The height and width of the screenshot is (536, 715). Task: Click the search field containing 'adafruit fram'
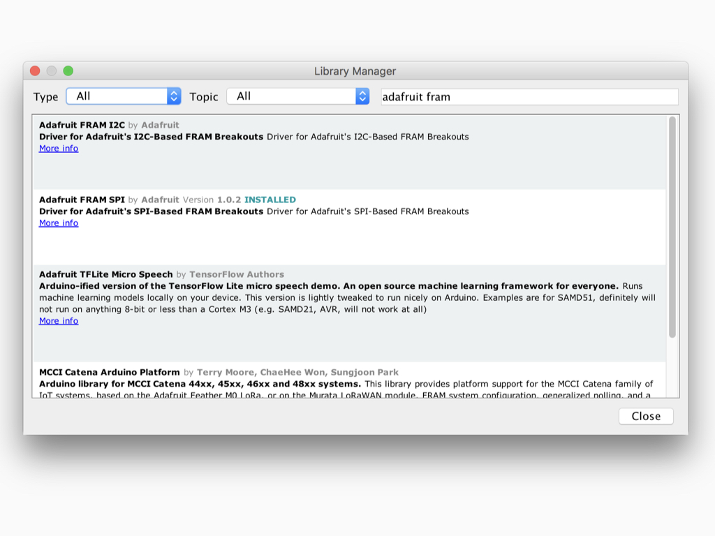tap(529, 96)
